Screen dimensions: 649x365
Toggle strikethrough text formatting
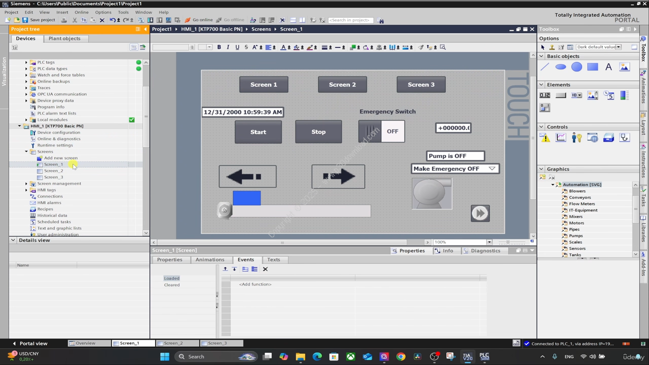[x=246, y=47]
